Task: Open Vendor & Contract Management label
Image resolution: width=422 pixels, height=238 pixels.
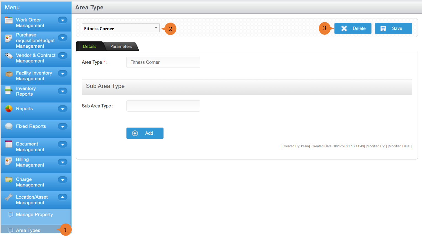Action: [x=36, y=58]
